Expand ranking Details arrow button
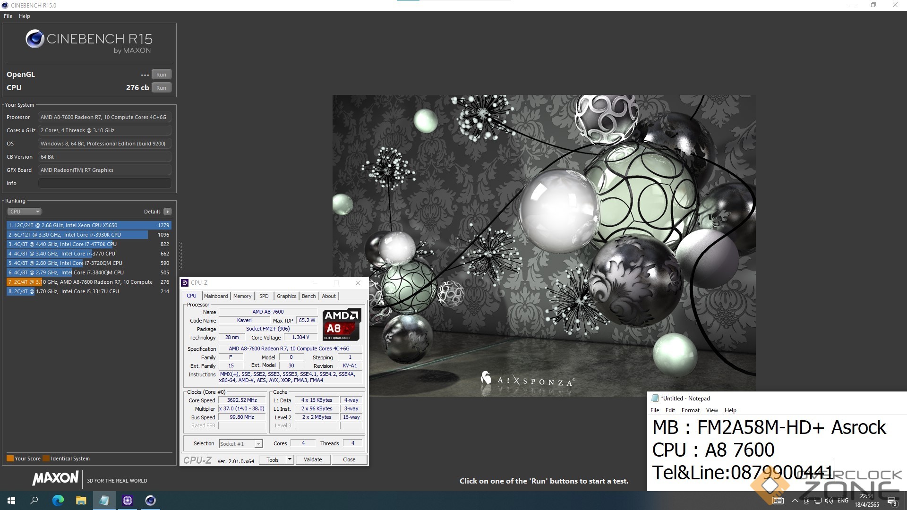This screenshot has width=907, height=510. point(167,212)
